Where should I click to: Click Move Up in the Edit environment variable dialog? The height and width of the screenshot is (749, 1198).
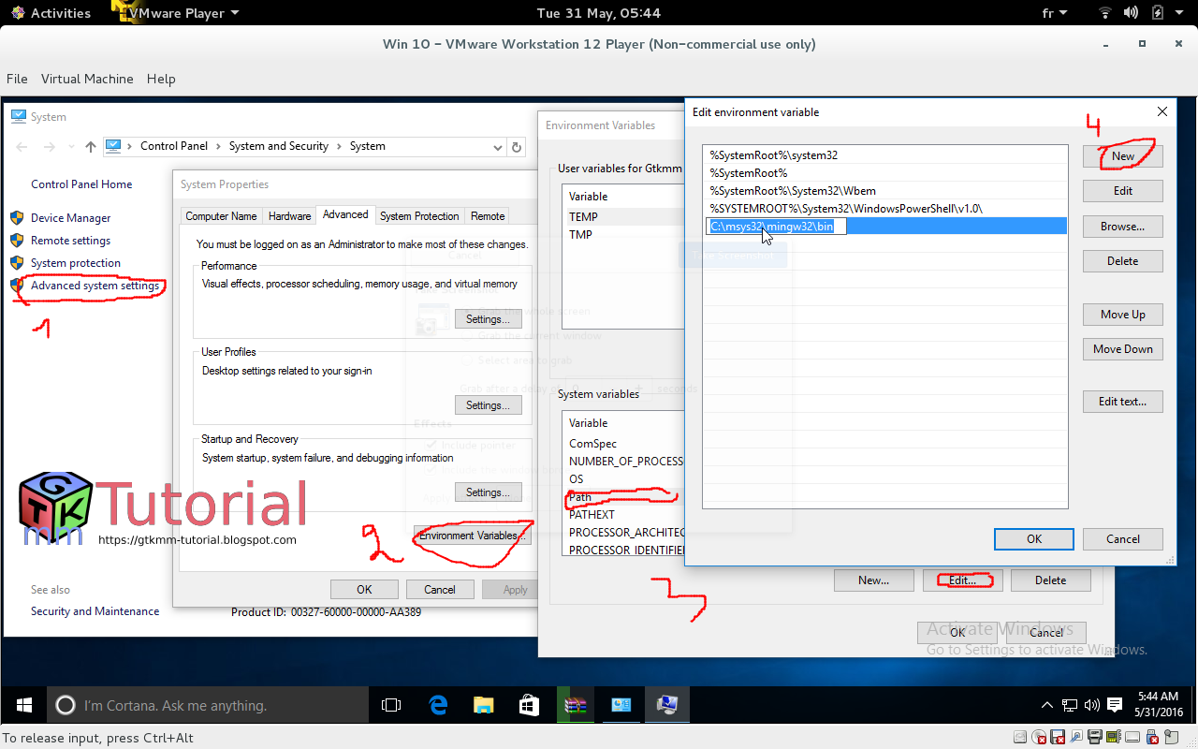coord(1122,314)
